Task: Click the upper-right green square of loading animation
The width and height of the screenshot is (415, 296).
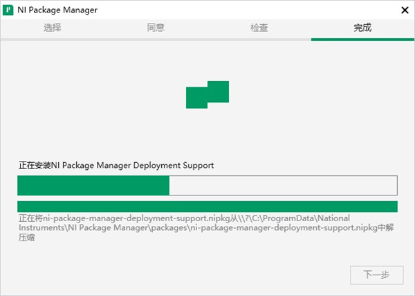Action: click(218, 92)
